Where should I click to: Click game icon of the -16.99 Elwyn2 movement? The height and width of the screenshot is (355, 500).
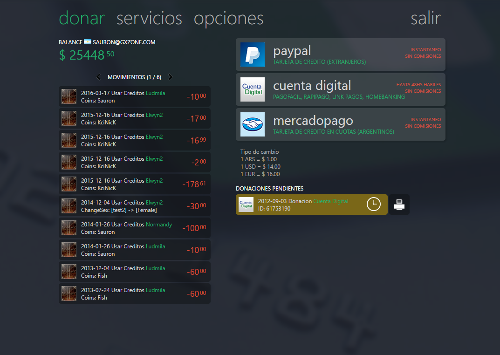69,140
